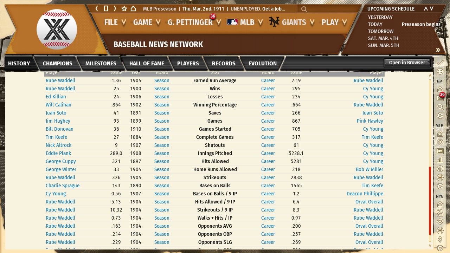Click the globe icon in the right sidebar
Screen dimensions: 450x253
click(x=440, y=72)
